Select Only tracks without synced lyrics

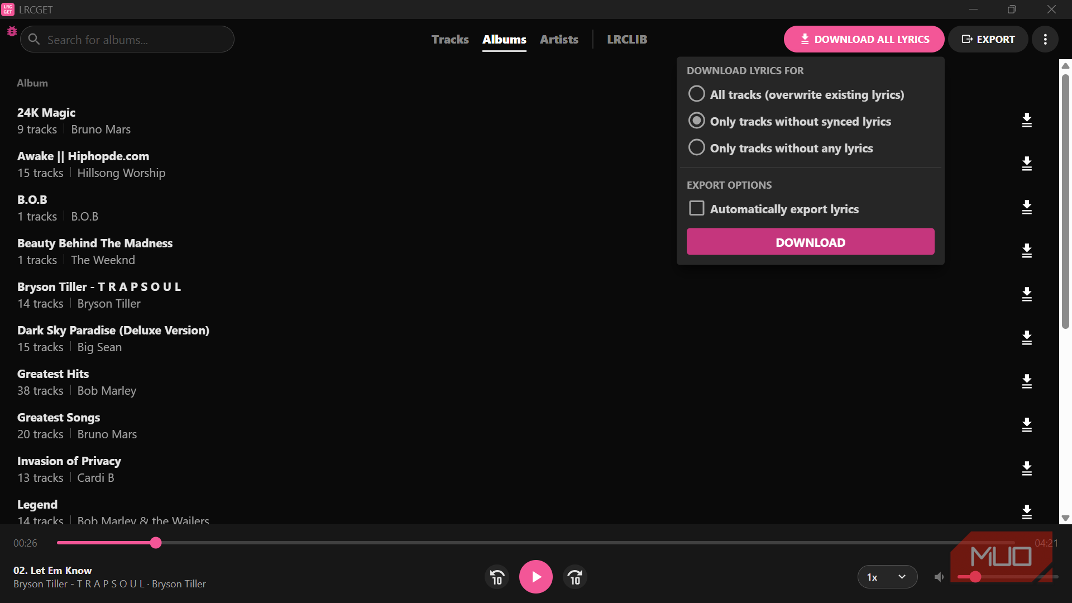tap(789, 121)
